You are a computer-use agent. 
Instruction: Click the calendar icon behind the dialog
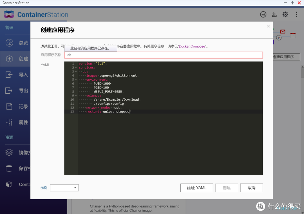pos(293,35)
